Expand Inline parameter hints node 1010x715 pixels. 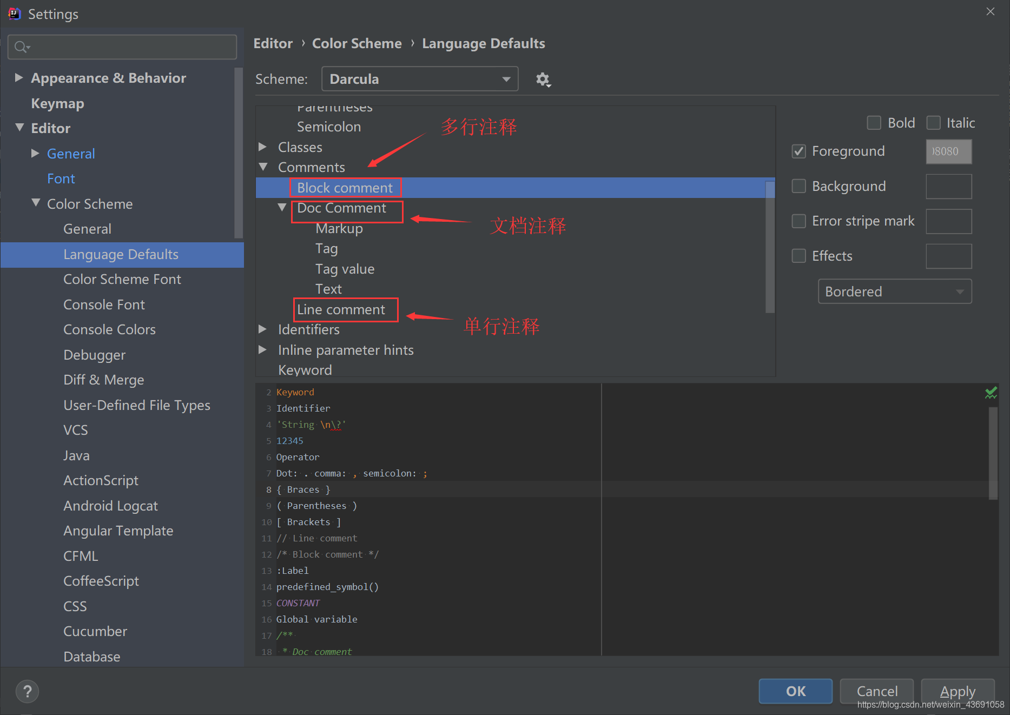pyautogui.click(x=263, y=349)
